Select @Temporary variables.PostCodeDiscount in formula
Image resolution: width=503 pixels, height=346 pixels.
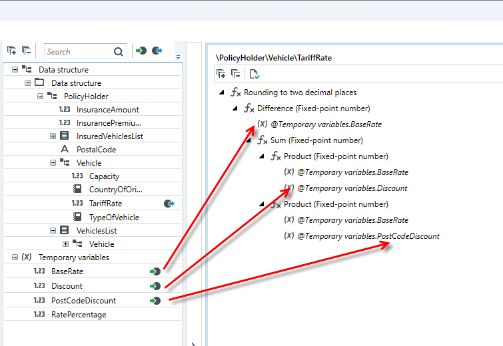[x=368, y=236]
